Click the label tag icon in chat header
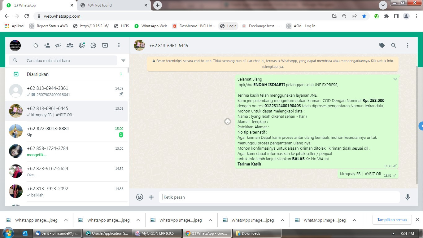 [x=382, y=46]
